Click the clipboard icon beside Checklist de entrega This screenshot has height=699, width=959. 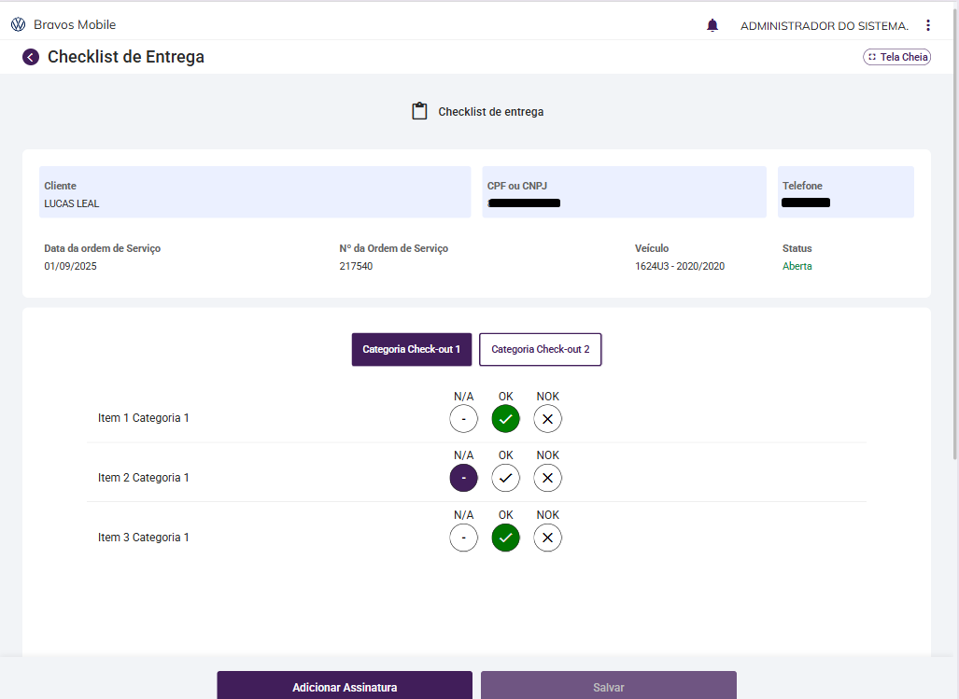coord(419,111)
